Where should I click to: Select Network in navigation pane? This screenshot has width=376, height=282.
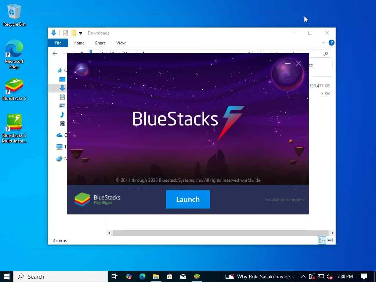pyautogui.click(x=59, y=159)
